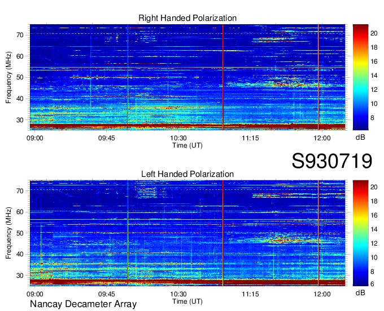Click 09:45 tick under Right Handed plot
The image size is (384, 311).
107,138
